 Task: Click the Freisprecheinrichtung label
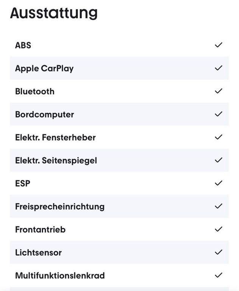click(60, 207)
